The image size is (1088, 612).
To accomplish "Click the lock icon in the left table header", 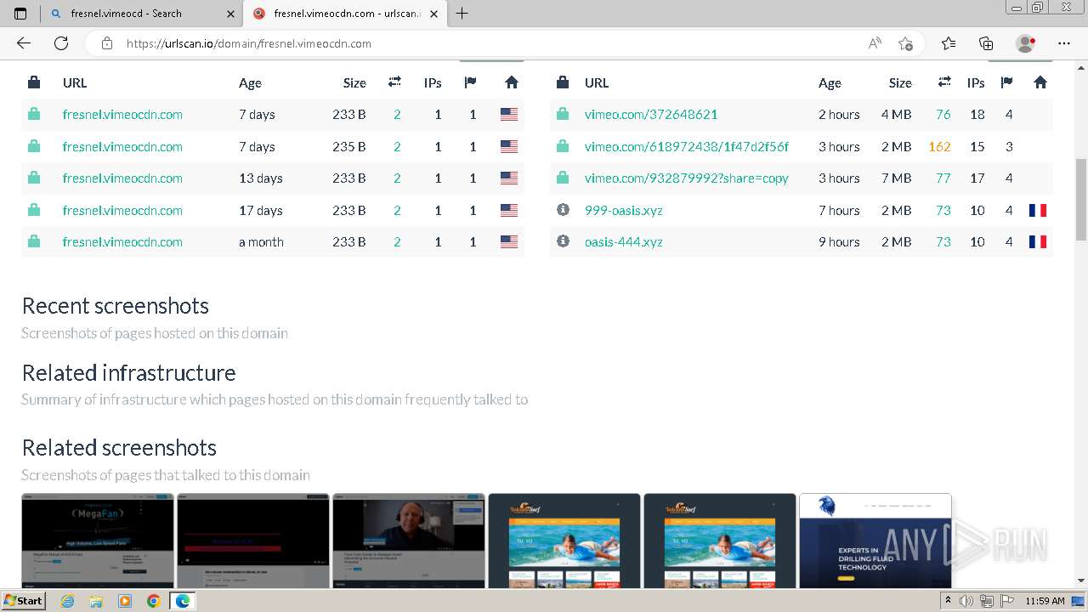I will pyautogui.click(x=34, y=82).
